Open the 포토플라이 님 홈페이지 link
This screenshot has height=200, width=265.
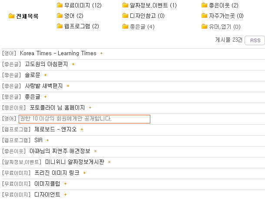[57, 108]
